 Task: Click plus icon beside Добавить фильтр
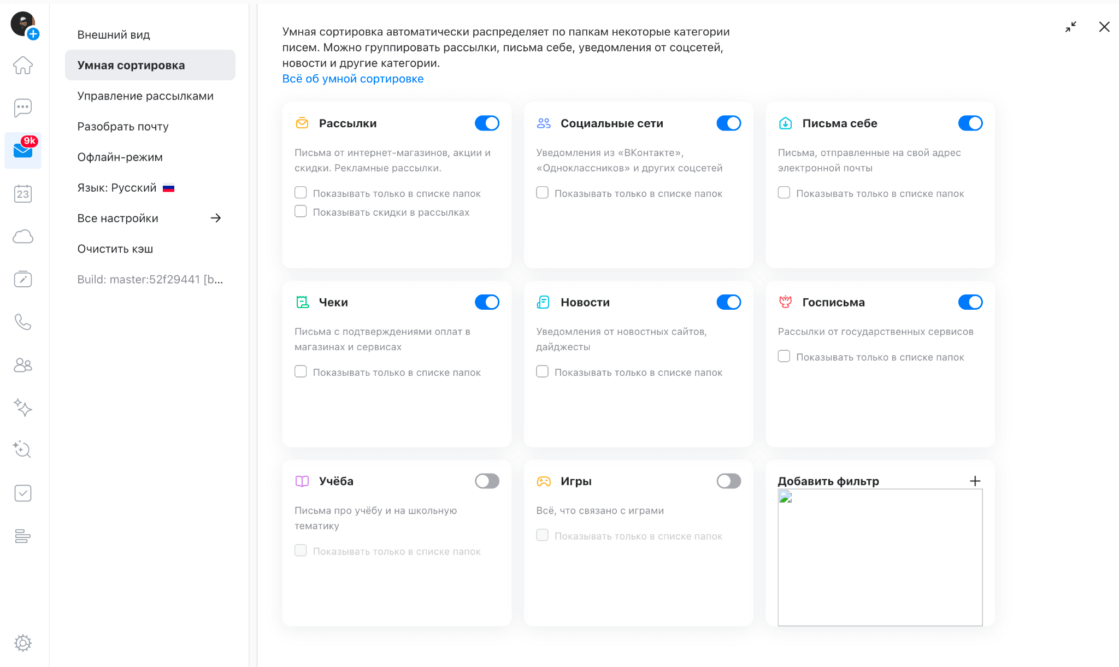[975, 481]
